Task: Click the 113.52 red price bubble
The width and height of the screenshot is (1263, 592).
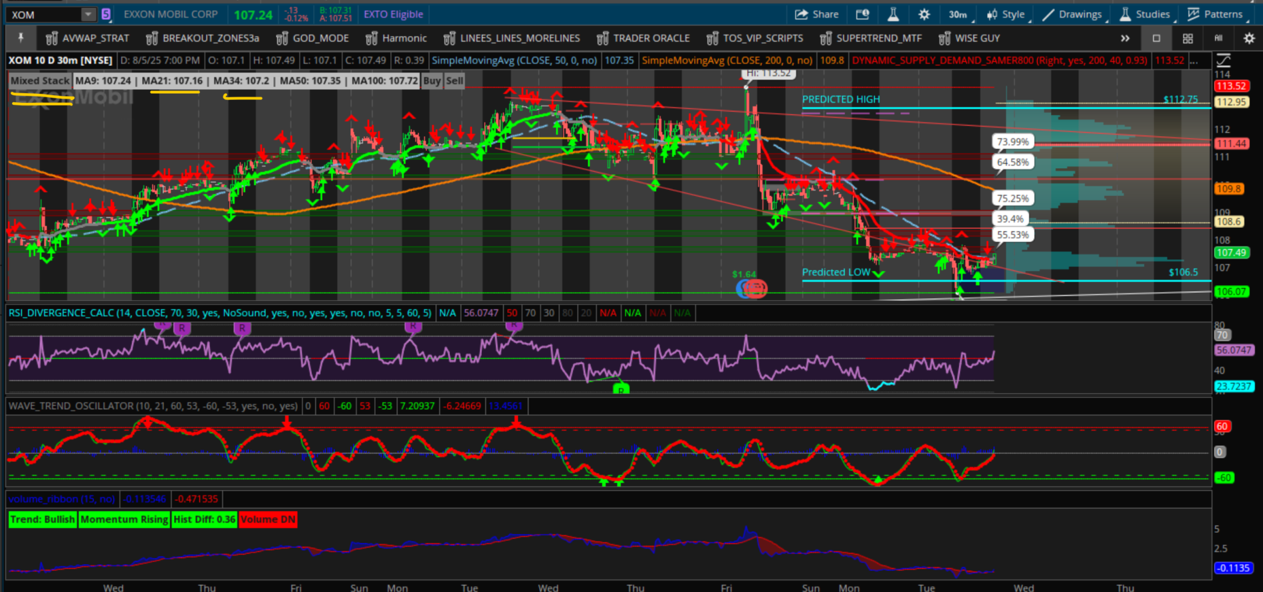Action: coord(1231,86)
